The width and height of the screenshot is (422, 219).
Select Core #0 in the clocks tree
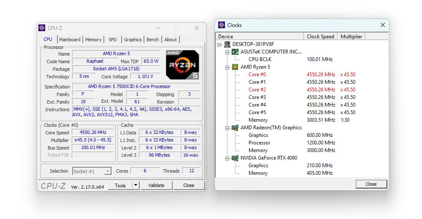(x=257, y=75)
